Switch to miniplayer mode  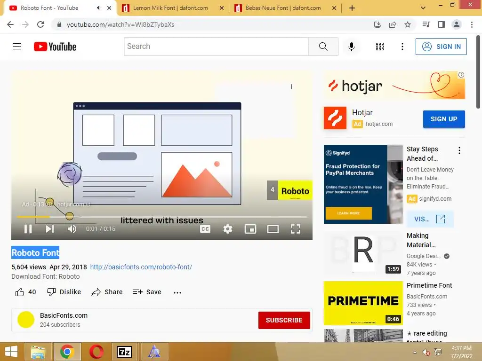(250, 229)
